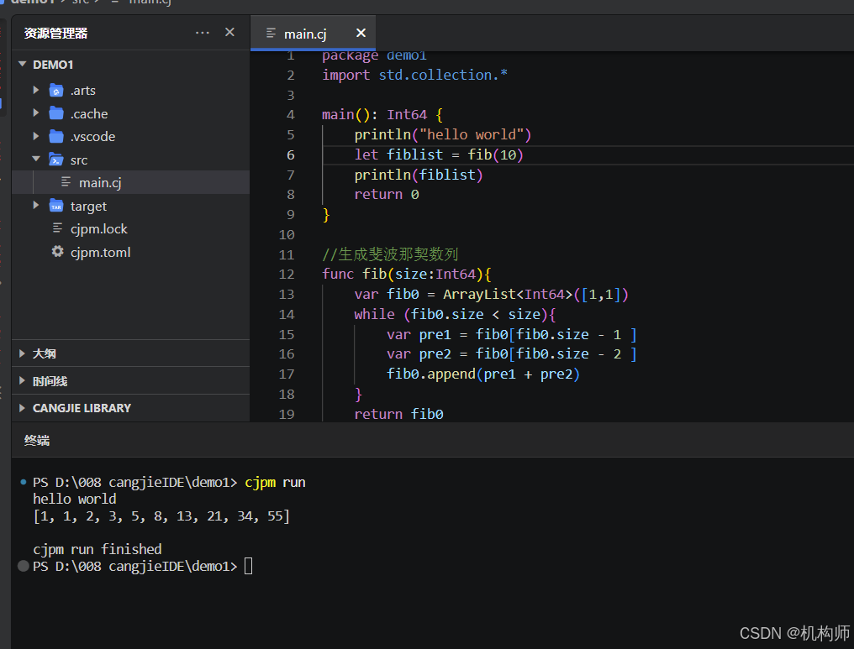Open the explorer panel more actions menu

coord(203,33)
